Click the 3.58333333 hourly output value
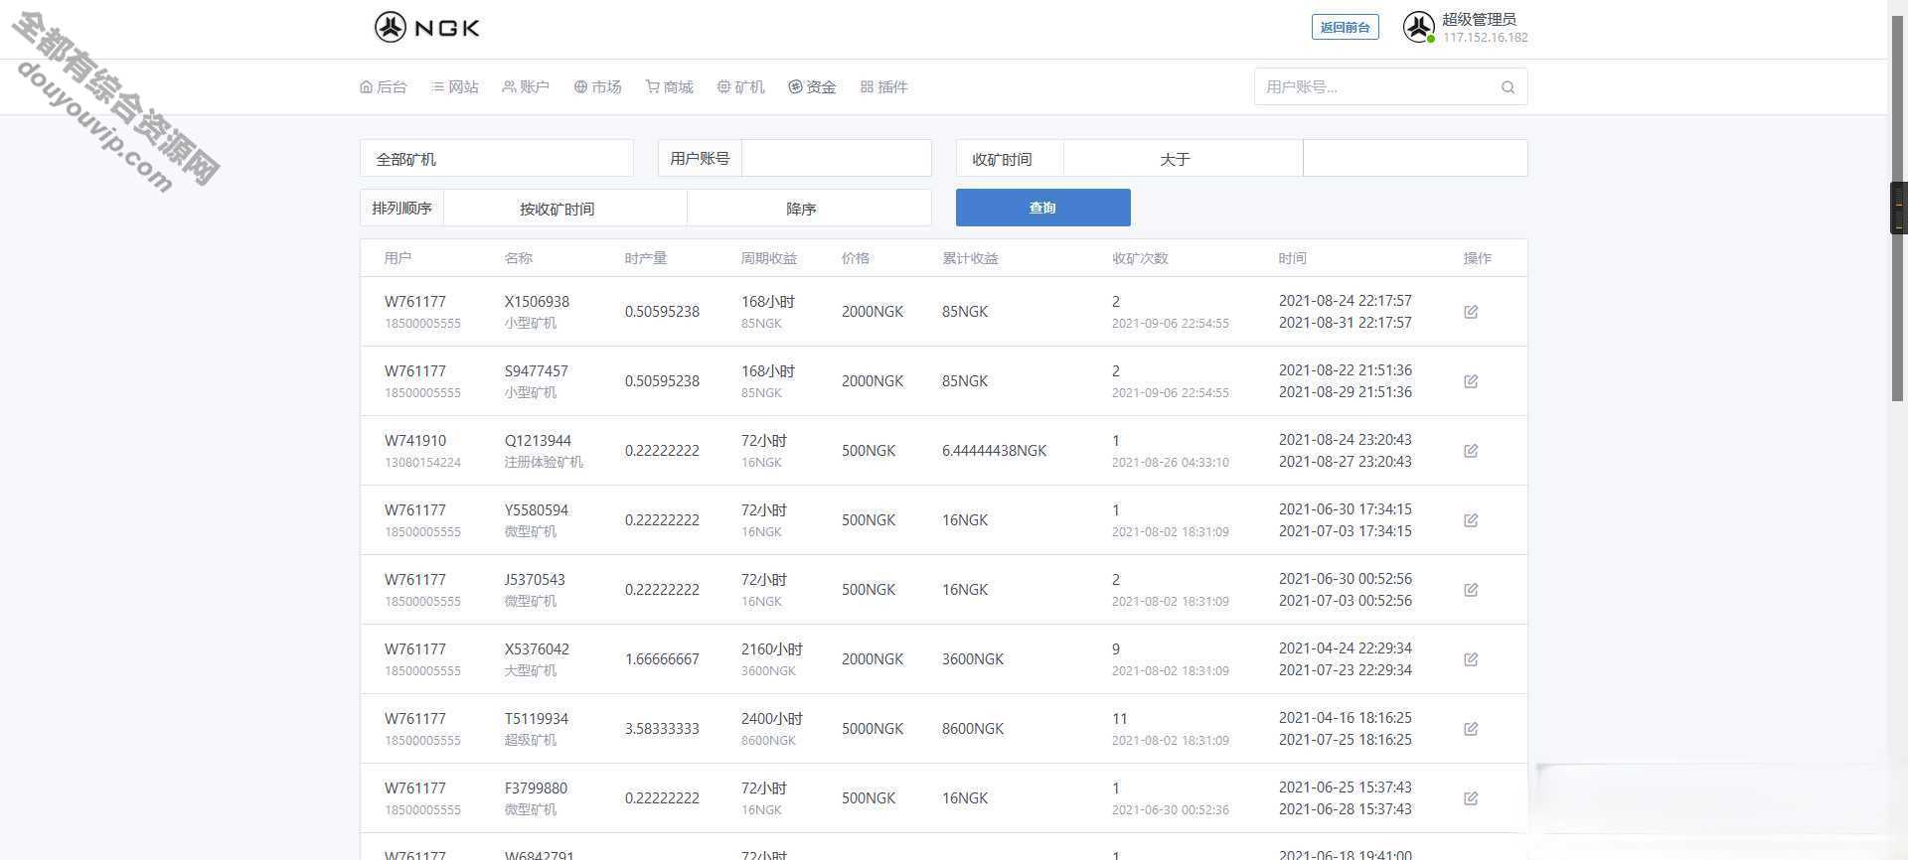Image resolution: width=1908 pixels, height=860 pixels. pyautogui.click(x=662, y=729)
